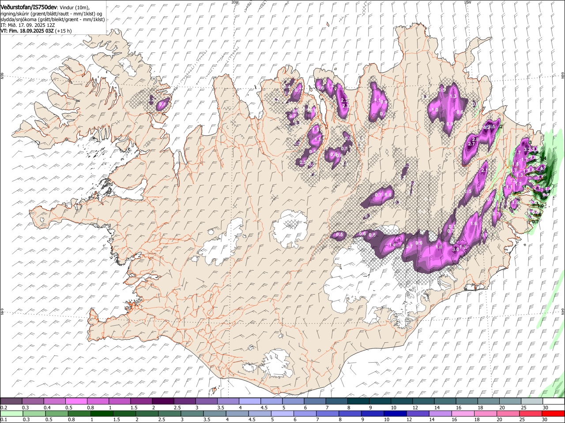Select bottom scale swatch between 0.5 and 0.8
Image resolution: width=565 pixels, height=423 pixels.
coord(56,413)
